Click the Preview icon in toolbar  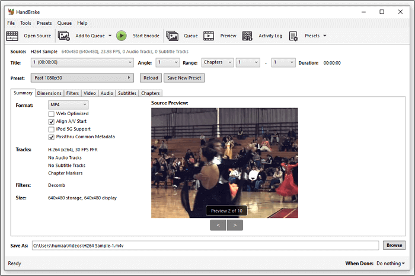click(x=209, y=36)
